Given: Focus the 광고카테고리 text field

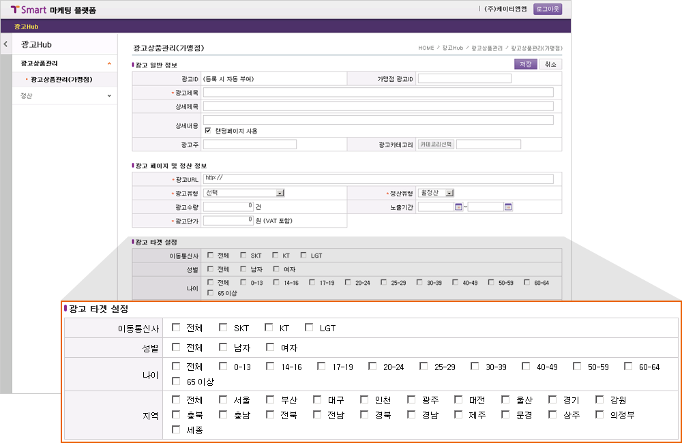Looking at the screenshot, I should [488, 144].
